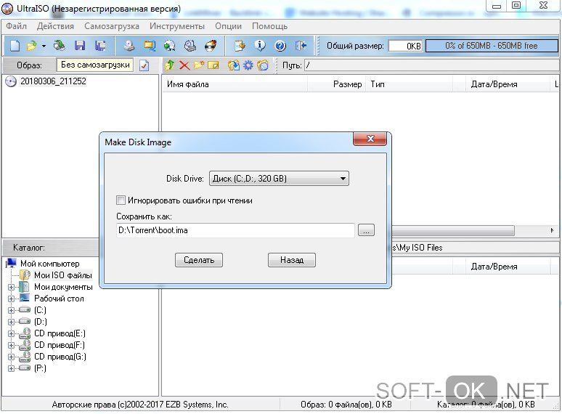Click the Open CD/DVD toolbar icon

[x=60, y=46]
